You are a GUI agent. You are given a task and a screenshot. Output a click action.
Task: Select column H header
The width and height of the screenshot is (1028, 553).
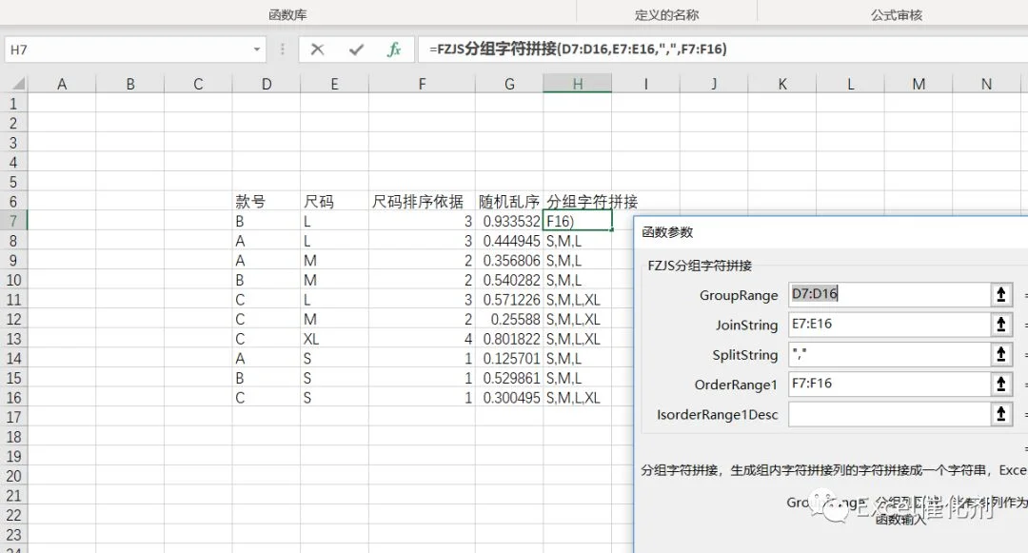[x=578, y=84]
